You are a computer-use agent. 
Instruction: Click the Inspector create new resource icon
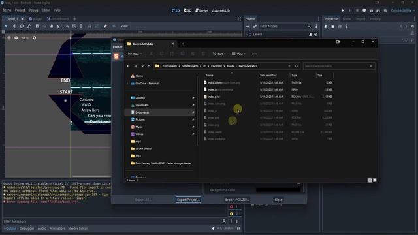pyautogui.click(x=326, y=26)
